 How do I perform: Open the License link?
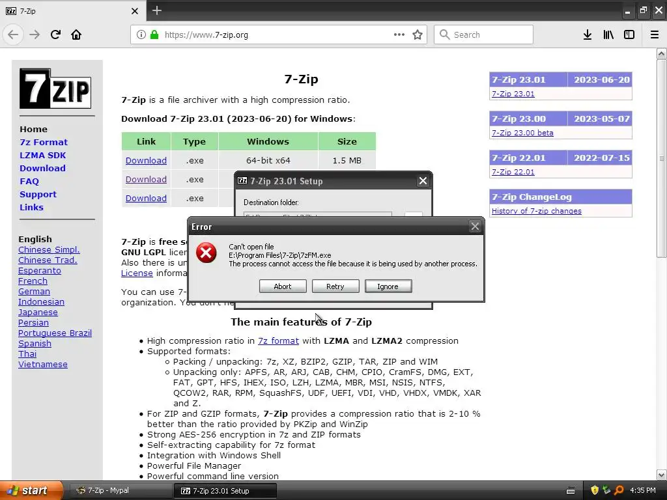tap(137, 273)
